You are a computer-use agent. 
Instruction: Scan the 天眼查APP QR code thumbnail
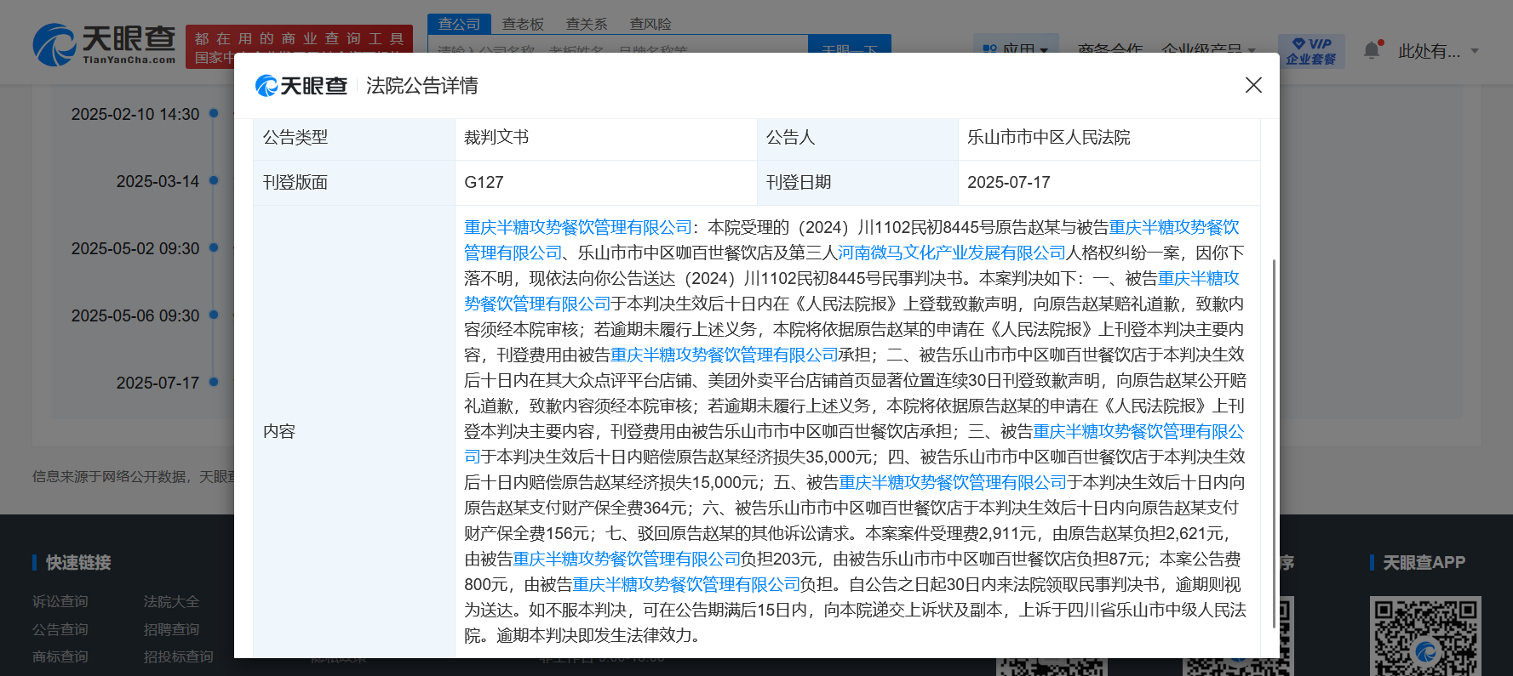coord(1425,636)
